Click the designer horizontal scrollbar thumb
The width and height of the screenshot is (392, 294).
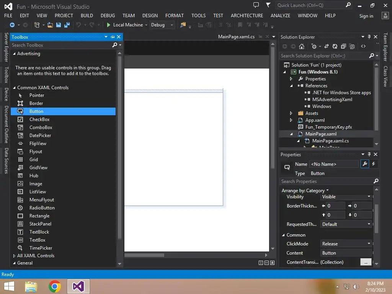[144, 255]
